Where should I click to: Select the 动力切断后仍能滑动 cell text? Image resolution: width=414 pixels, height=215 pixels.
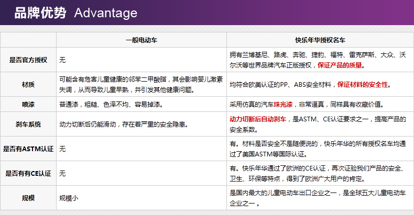(124, 125)
